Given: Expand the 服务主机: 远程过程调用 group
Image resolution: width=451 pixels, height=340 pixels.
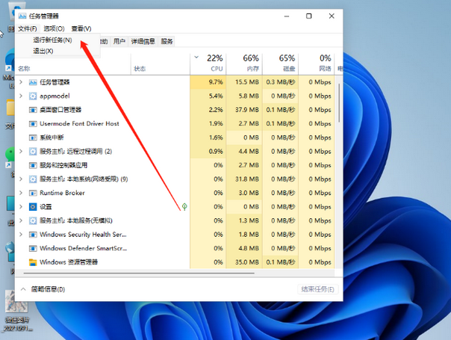Looking at the screenshot, I should (x=21, y=152).
